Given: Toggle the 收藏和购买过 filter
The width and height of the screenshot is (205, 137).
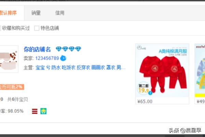Looking at the screenshot, I should tap(15, 28).
